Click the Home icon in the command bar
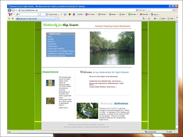 point(144,19)
